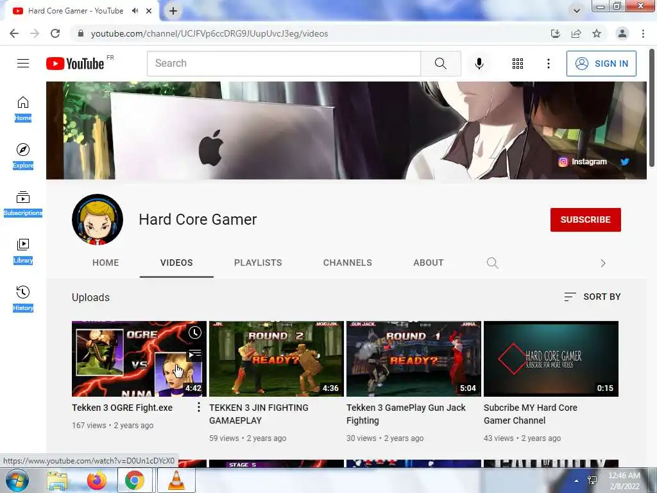Open the Windows Start menu
The image size is (657, 493).
point(17,480)
